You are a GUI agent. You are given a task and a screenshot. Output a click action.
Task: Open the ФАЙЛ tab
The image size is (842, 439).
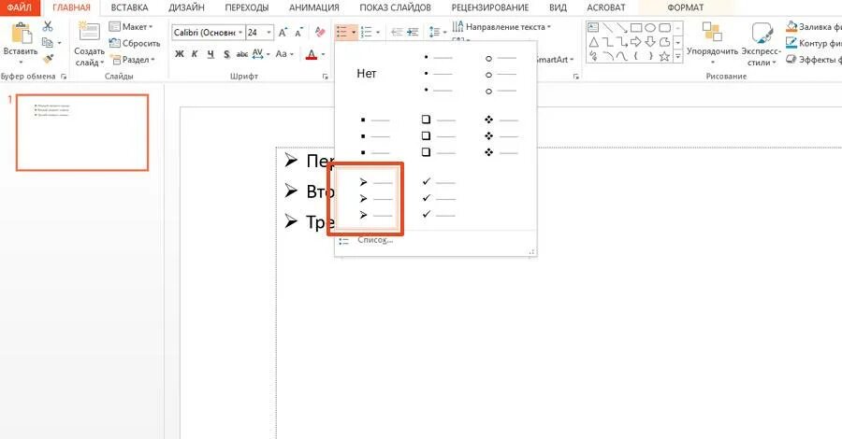click(20, 7)
